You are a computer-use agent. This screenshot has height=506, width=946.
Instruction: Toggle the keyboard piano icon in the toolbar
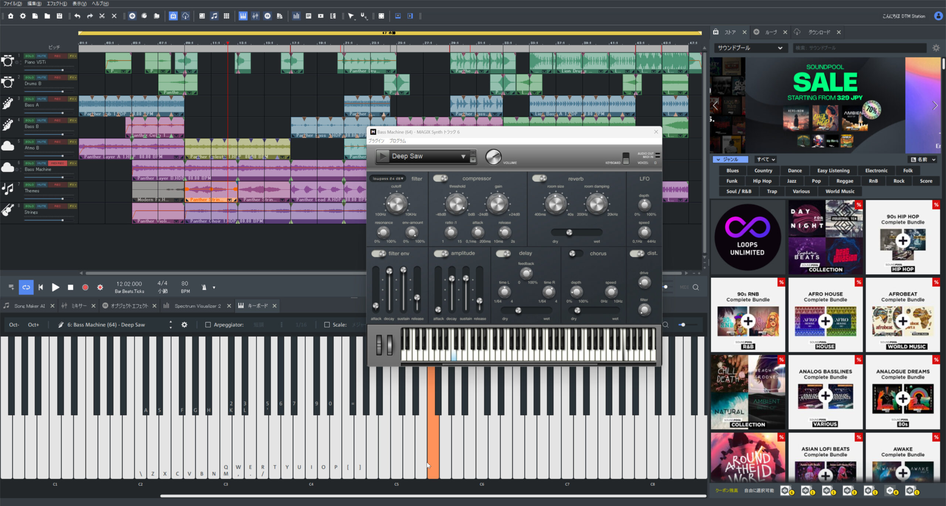243,16
